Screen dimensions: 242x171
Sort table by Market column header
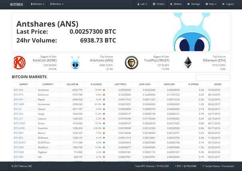coord(24,84)
